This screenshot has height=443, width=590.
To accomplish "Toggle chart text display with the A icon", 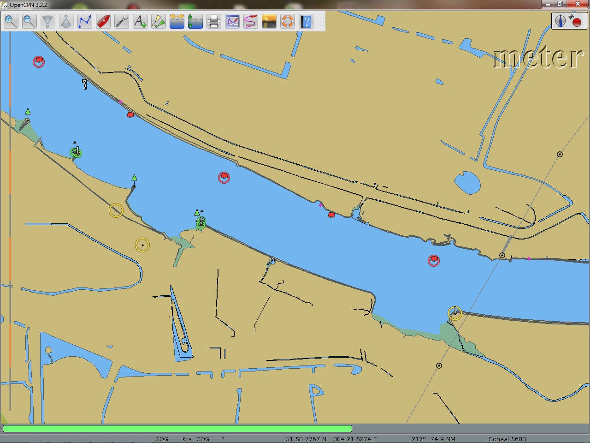I will [x=140, y=21].
